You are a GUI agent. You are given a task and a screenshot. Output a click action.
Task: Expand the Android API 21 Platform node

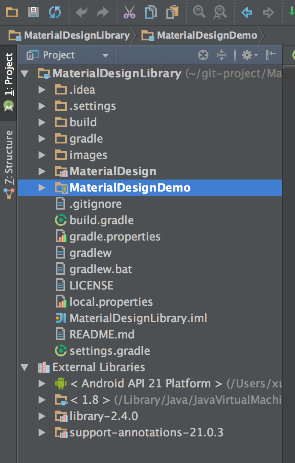coord(42,384)
